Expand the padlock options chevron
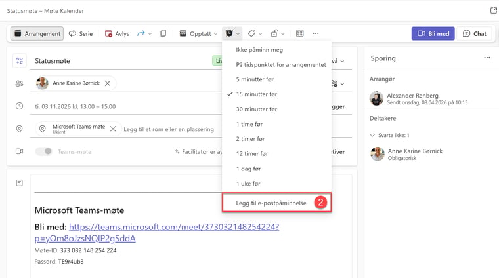This screenshot has width=499, height=278. pos(282,33)
